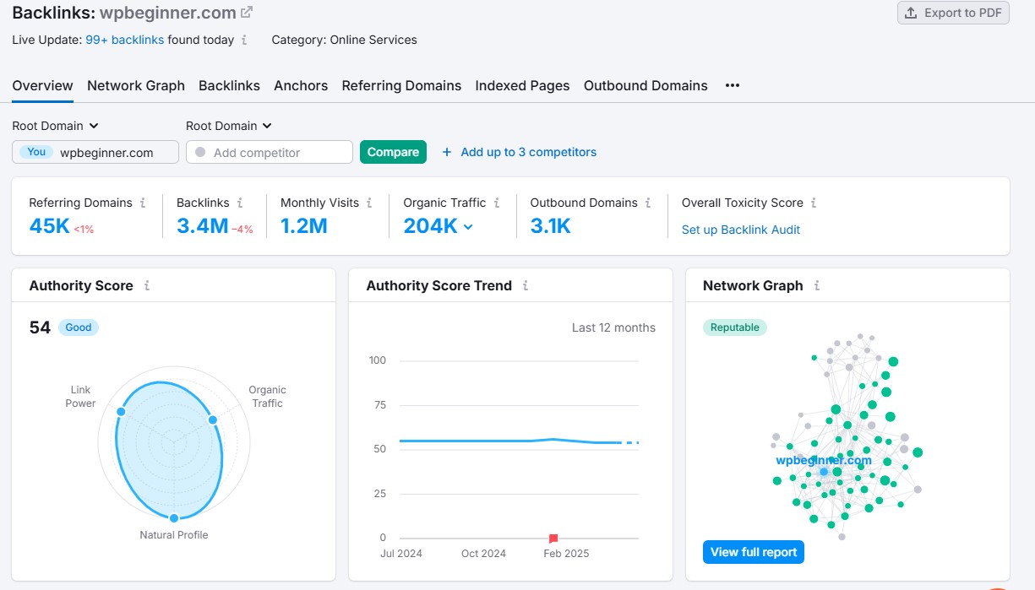Open the three-dots more tabs menu

click(733, 85)
